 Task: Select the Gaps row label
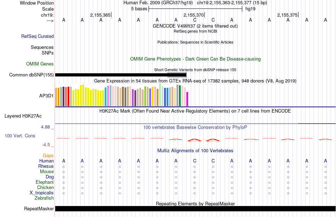(x=48, y=155)
